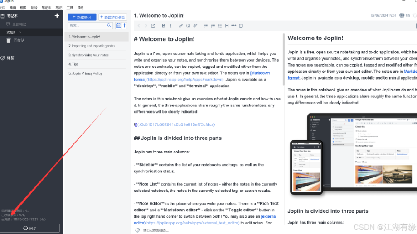The width and height of the screenshot is (417, 234).
Task: Add tags via tag bar
Action: (156, 230)
